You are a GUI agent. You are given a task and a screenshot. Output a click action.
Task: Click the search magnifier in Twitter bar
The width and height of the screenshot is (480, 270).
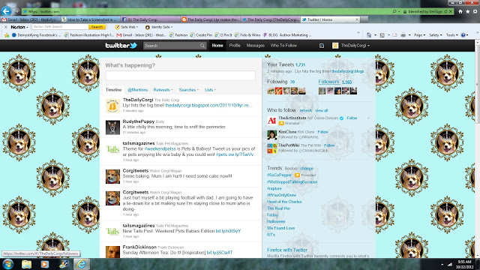point(202,46)
